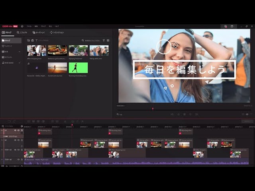This screenshot has width=255, height=191.
Task: Open the preview zoom magnifier control
Action: [118, 114]
